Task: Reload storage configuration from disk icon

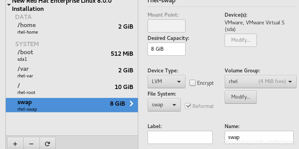Action: pos(48,144)
